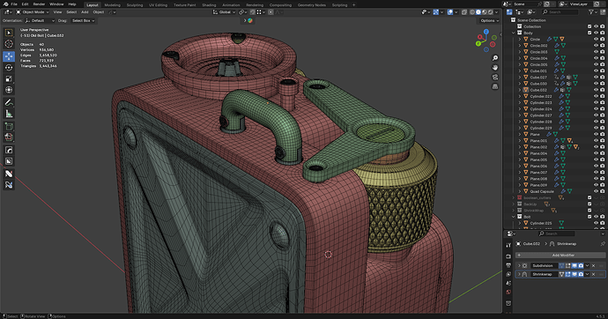Activate the Transform tool
This screenshot has width=608, height=319.
(9, 90)
